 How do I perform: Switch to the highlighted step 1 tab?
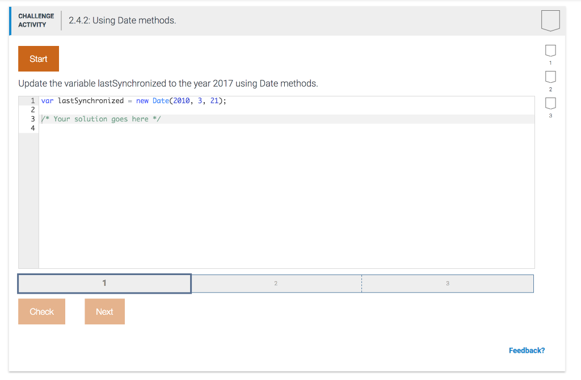[x=104, y=283]
